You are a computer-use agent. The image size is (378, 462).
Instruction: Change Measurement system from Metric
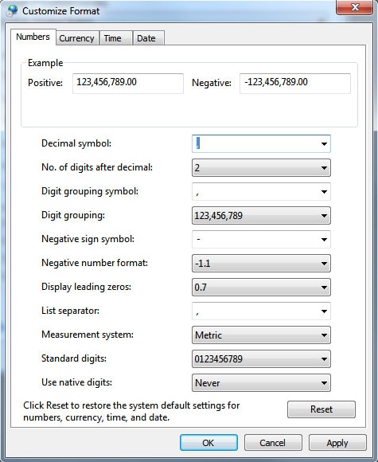(261, 335)
